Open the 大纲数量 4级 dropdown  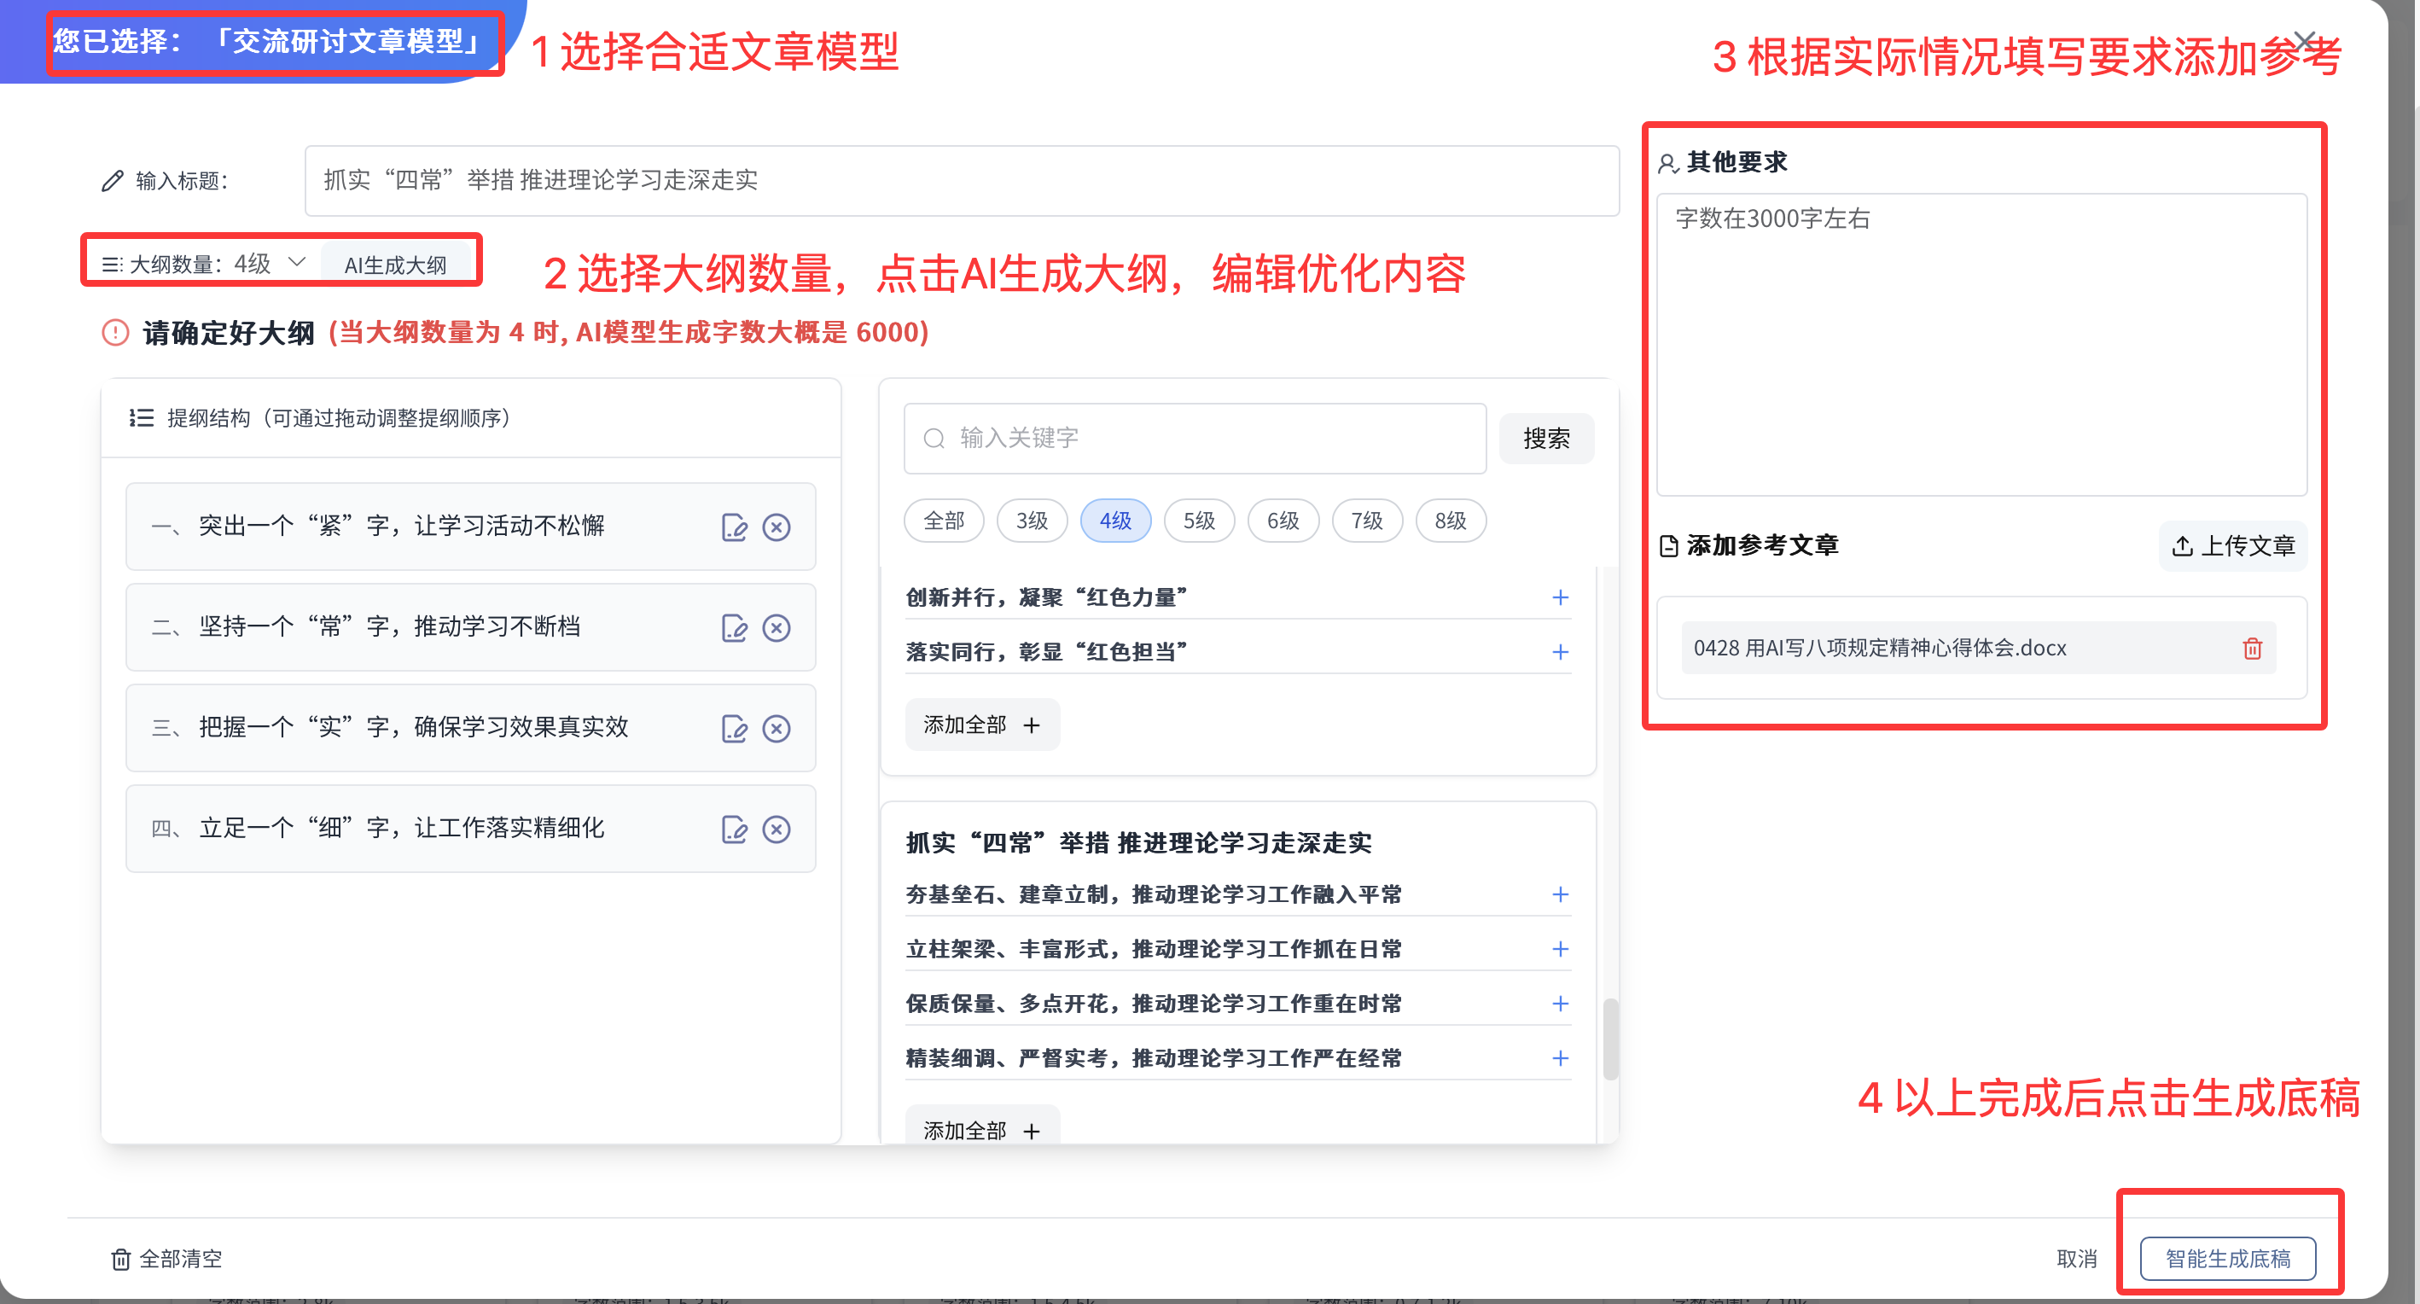[x=296, y=262]
